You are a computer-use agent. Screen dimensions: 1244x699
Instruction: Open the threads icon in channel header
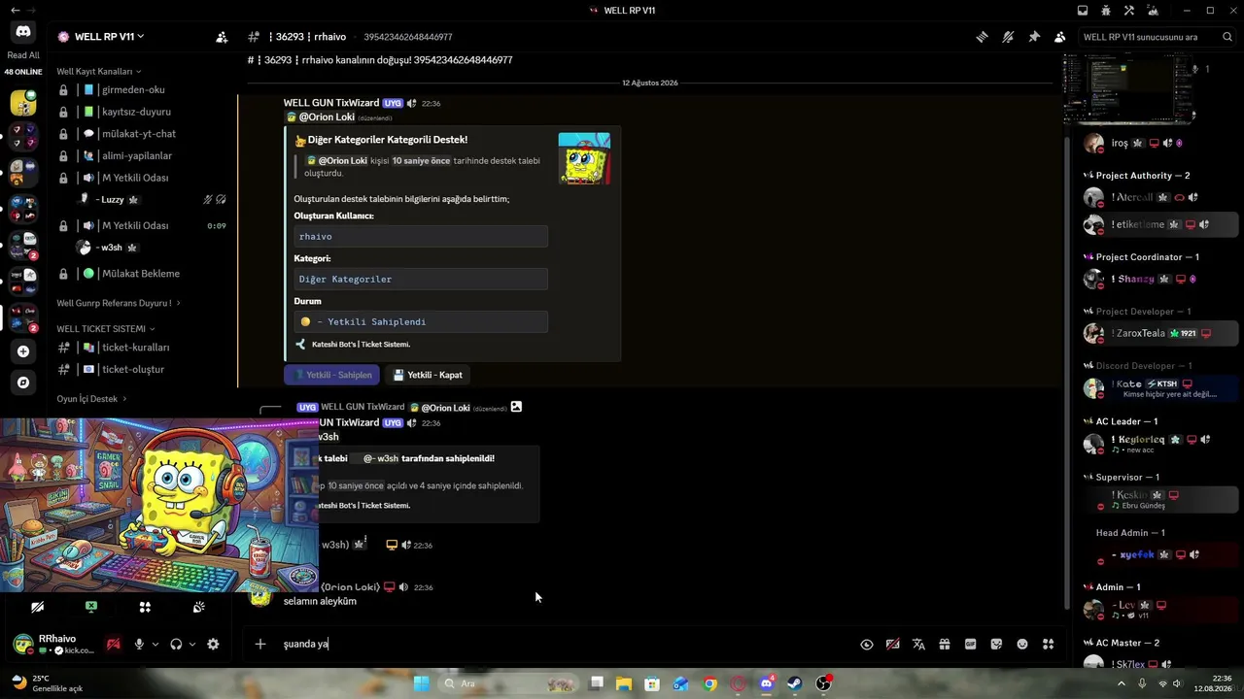(x=983, y=37)
